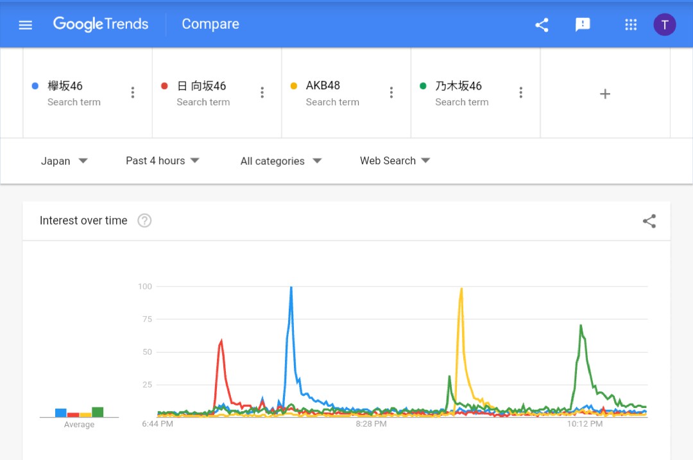Screen dimensions: 693x460
Task: Show help for Interest over time
Action: pos(144,221)
